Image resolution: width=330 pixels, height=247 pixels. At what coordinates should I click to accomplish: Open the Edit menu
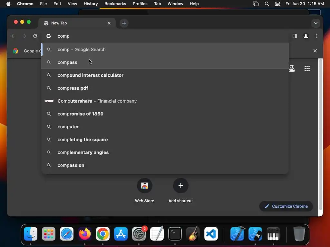[x=57, y=4]
